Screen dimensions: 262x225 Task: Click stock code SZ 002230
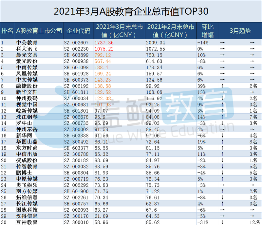(76, 49)
